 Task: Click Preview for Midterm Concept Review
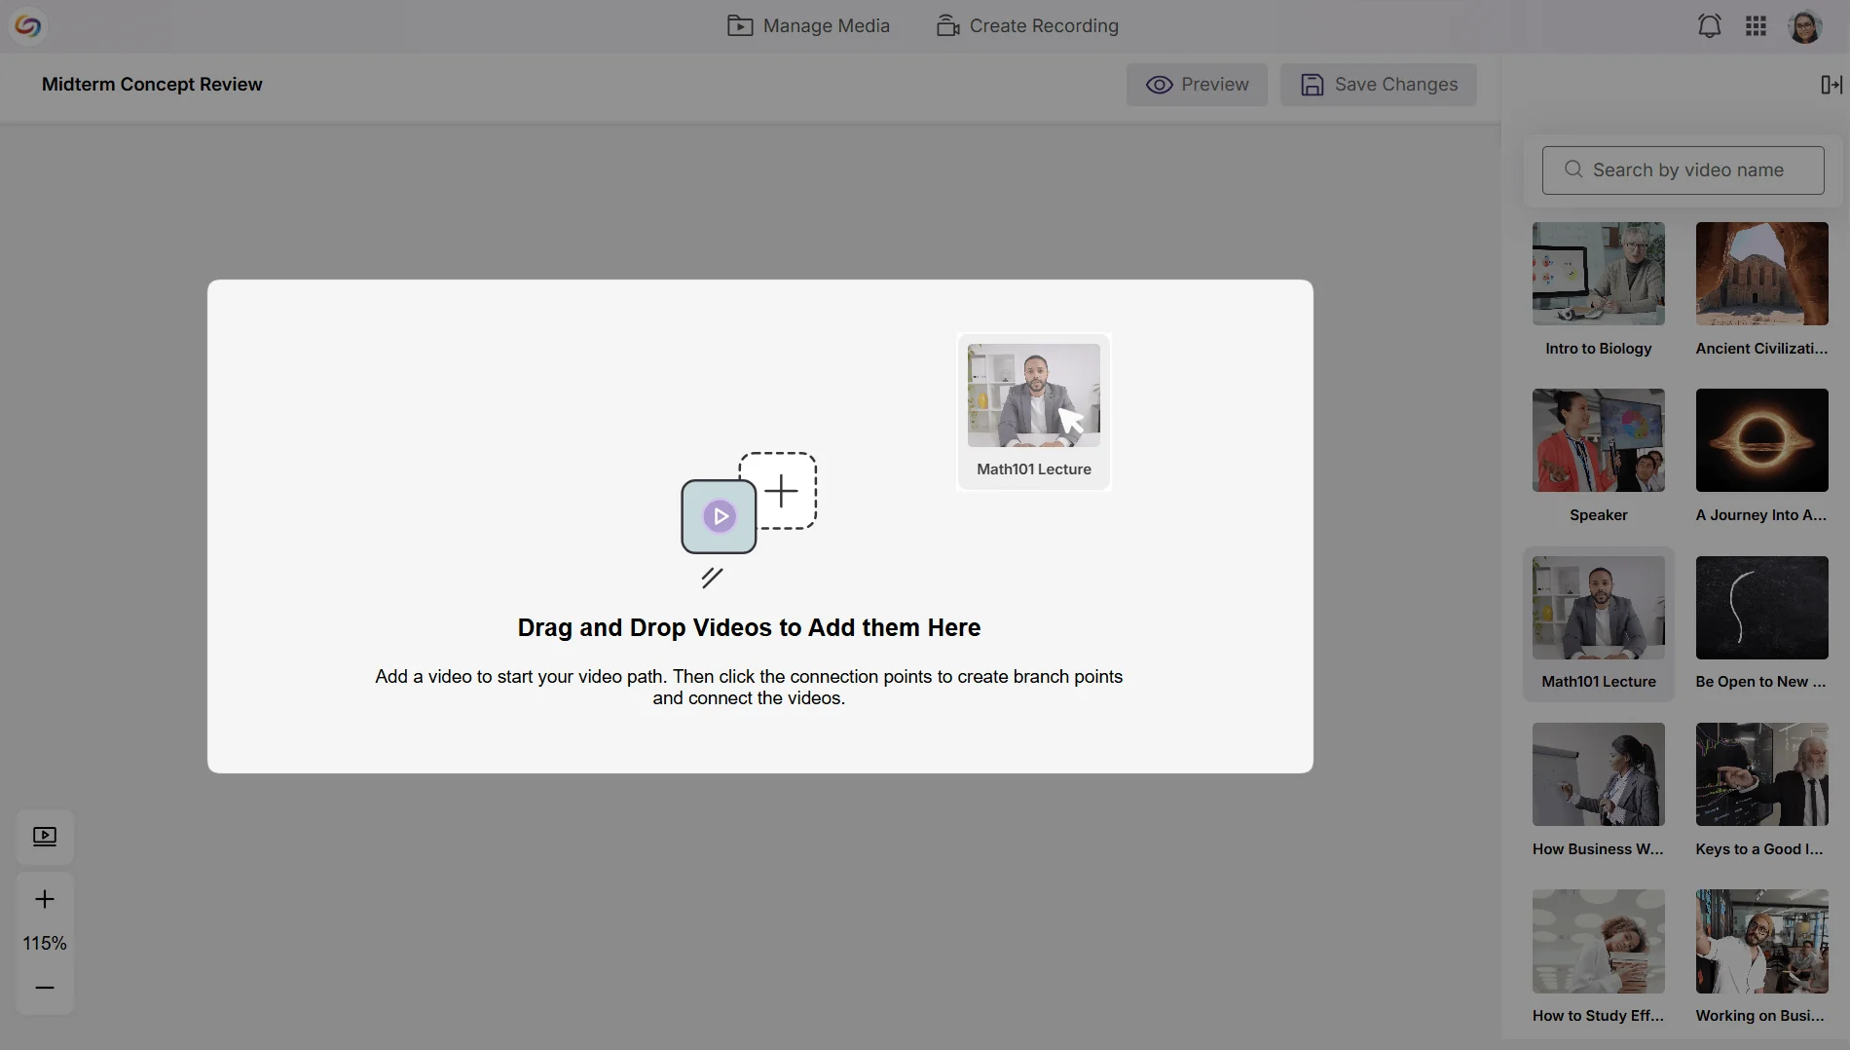pyautogui.click(x=1197, y=85)
